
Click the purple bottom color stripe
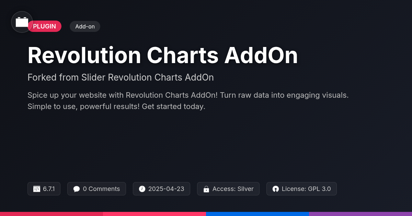(x=360, y=214)
